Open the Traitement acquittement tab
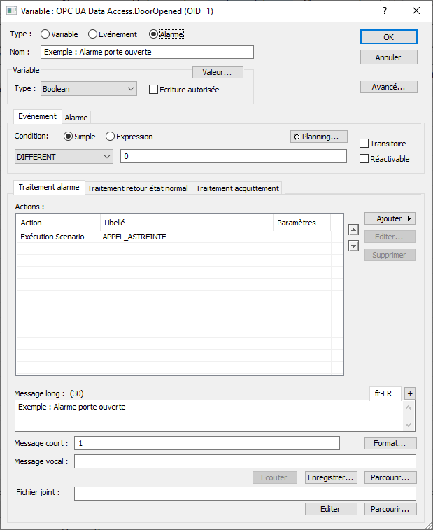 click(237, 188)
